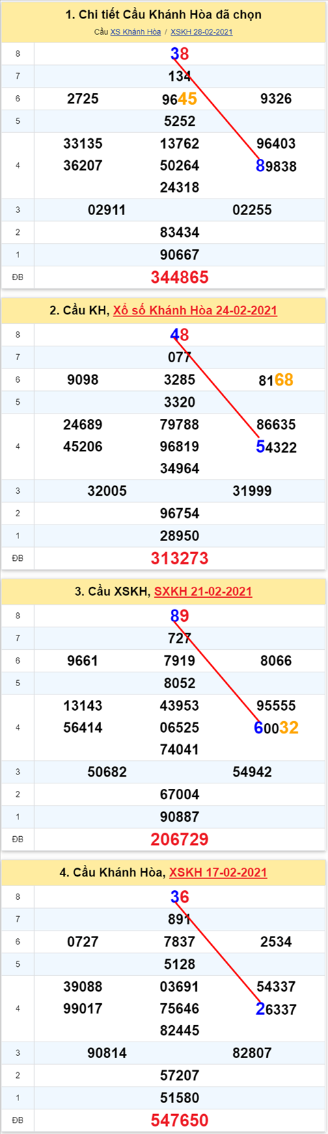
Task: Click special prize number 206729
Action: click(180, 839)
